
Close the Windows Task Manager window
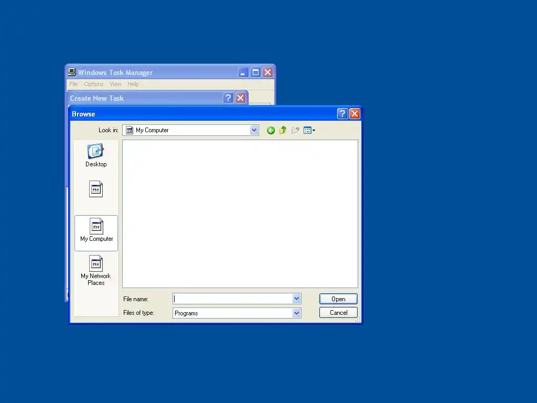click(x=268, y=72)
